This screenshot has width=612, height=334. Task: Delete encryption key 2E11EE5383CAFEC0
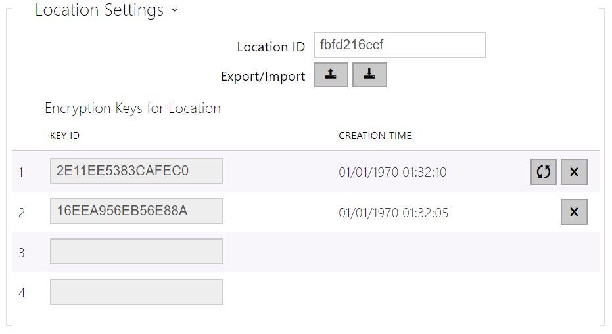574,172
